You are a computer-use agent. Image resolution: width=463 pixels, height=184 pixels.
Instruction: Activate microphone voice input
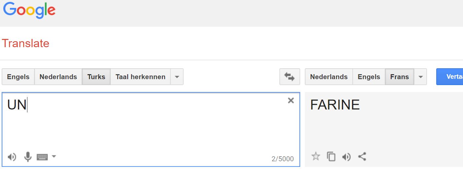[28, 157]
